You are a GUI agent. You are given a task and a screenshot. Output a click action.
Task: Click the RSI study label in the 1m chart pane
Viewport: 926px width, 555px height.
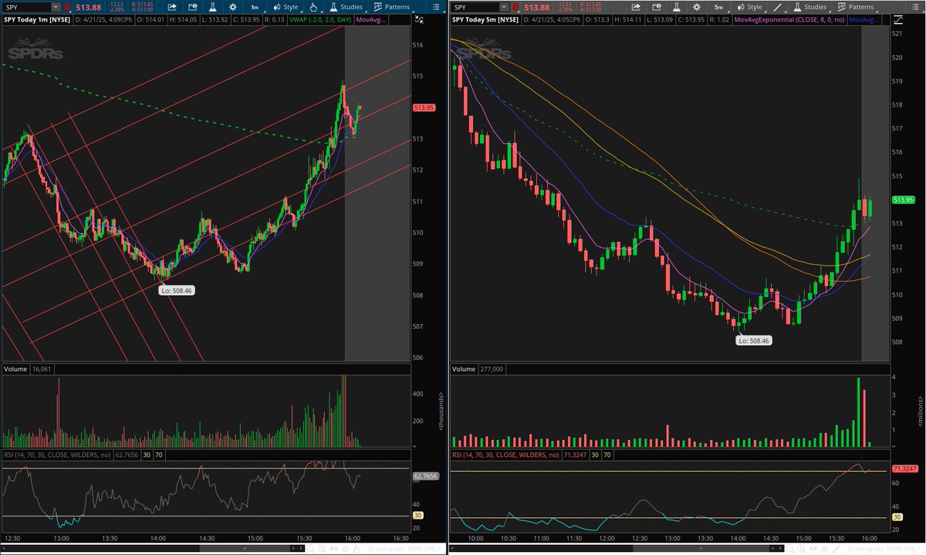pyautogui.click(x=57, y=455)
